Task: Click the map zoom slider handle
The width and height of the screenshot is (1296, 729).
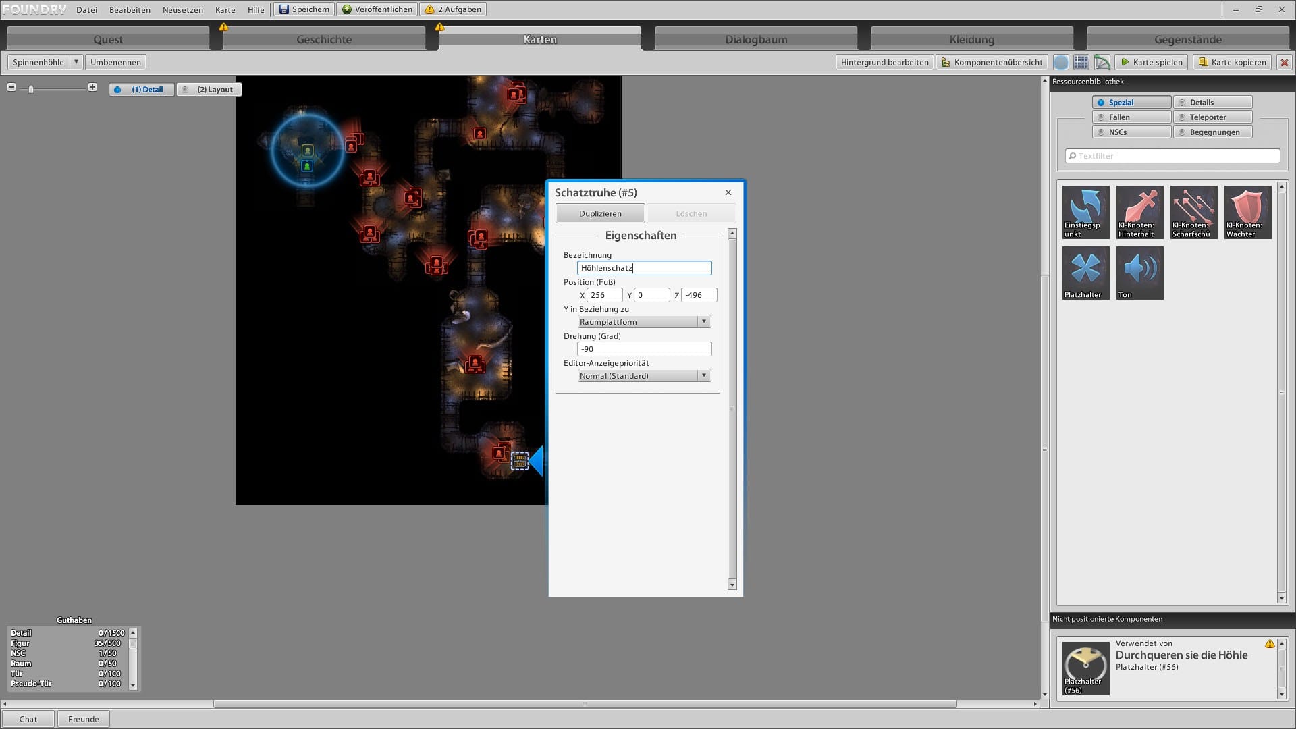Action: (x=31, y=89)
